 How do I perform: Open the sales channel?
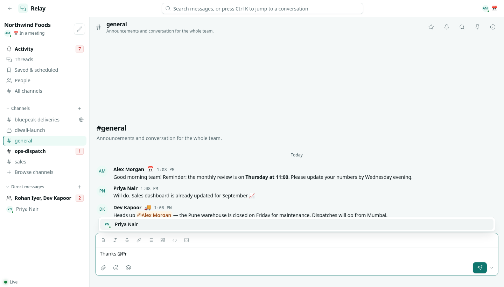tap(44, 162)
